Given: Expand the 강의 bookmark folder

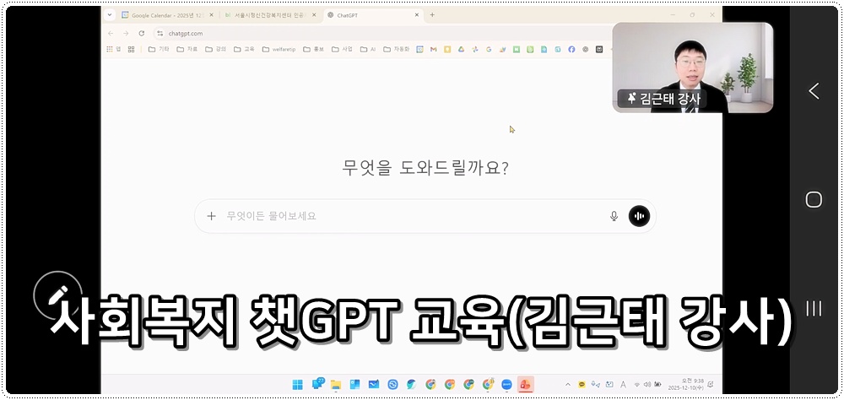Looking at the screenshot, I should pyautogui.click(x=216, y=49).
